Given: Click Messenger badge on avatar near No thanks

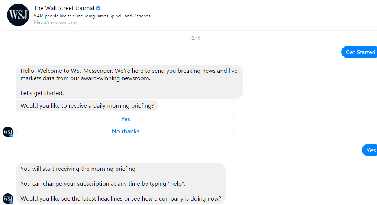Looking at the screenshot, I should [x=11, y=136].
